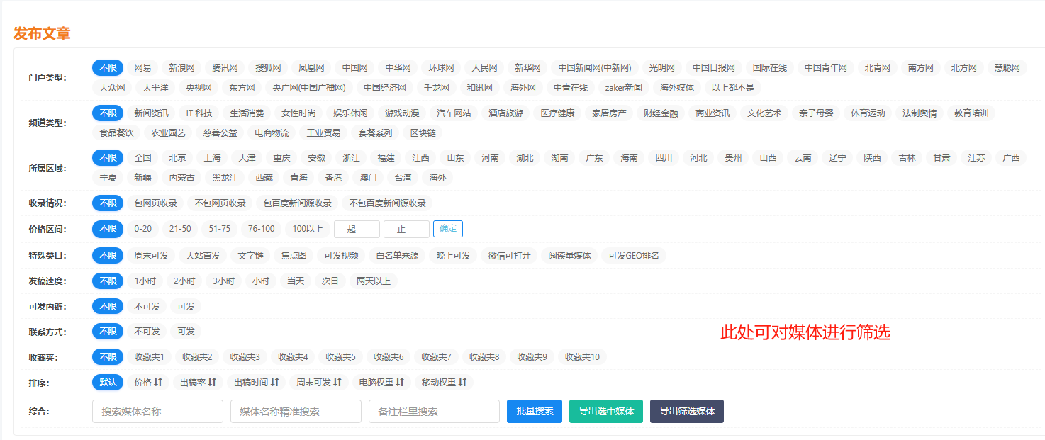Select 包百度新闻源收录 inclusion option
1045x440 pixels.
point(297,203)
